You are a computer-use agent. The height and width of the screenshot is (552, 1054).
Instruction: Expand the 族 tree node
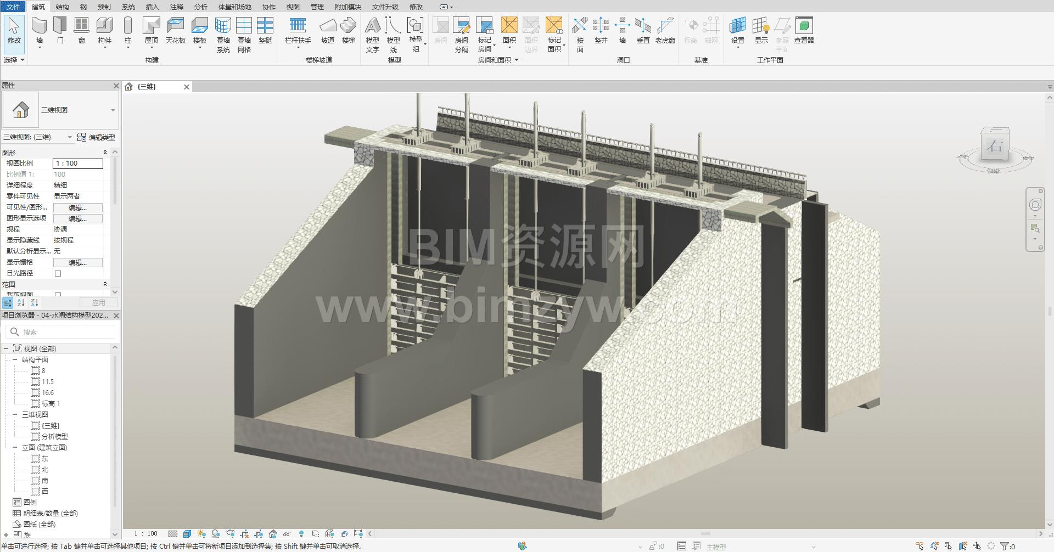click(x=6, y=535)
